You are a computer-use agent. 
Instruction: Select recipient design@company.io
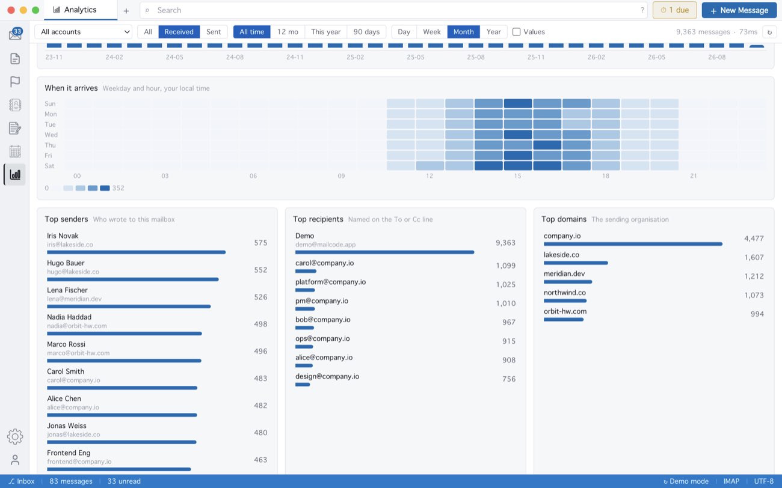point(405,380)
